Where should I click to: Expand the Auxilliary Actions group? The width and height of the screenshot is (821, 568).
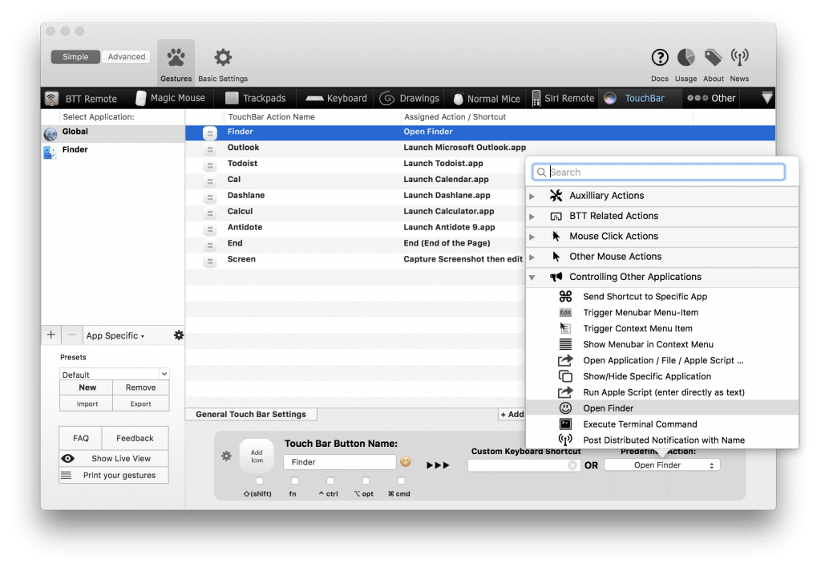(532, 196)
